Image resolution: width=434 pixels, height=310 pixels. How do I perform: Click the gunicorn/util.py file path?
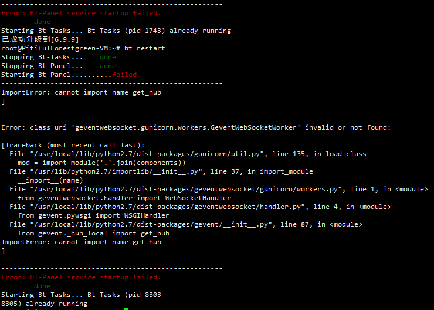(147, 154)
